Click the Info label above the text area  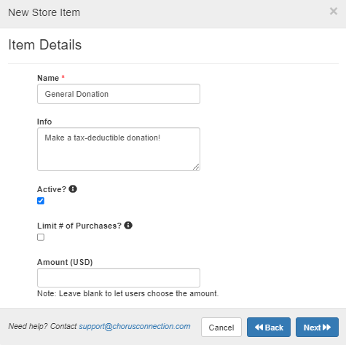(x=44, y=122)
